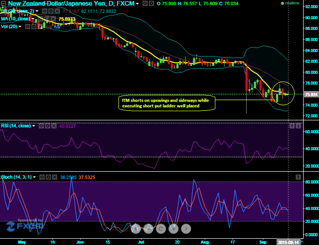Click the 'May' time axis label

(22, 242)
